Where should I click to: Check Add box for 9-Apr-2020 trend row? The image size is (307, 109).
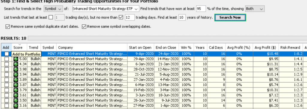point(7,54)
